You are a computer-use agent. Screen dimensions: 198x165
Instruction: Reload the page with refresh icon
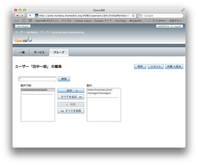point(133,15)
